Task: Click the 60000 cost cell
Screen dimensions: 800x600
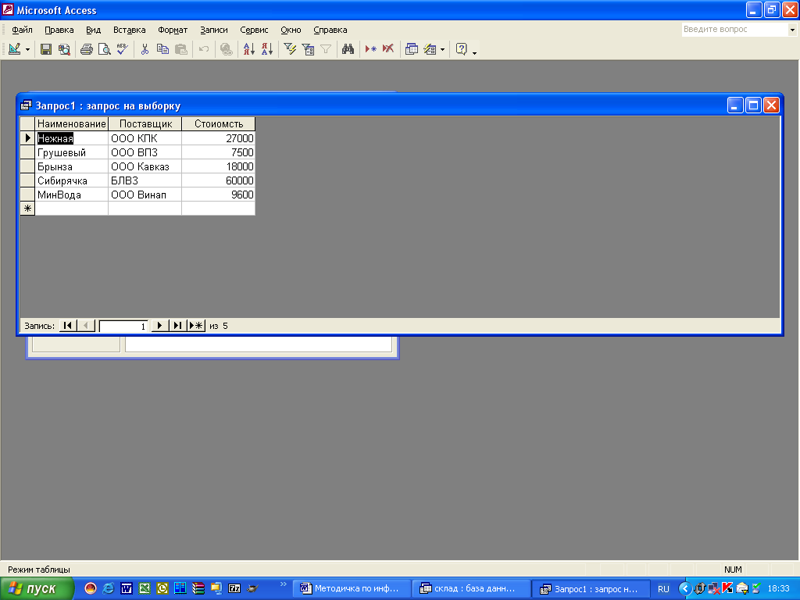Action: coord(219,180)
